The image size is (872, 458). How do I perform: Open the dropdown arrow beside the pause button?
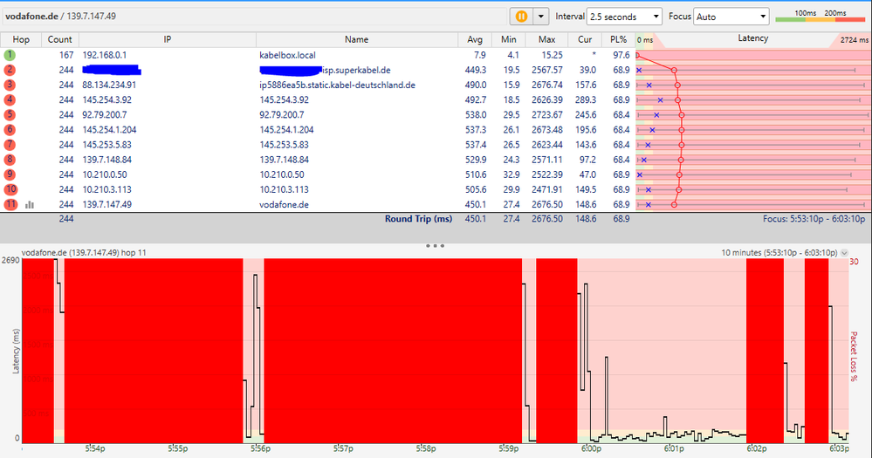[541, 17]
